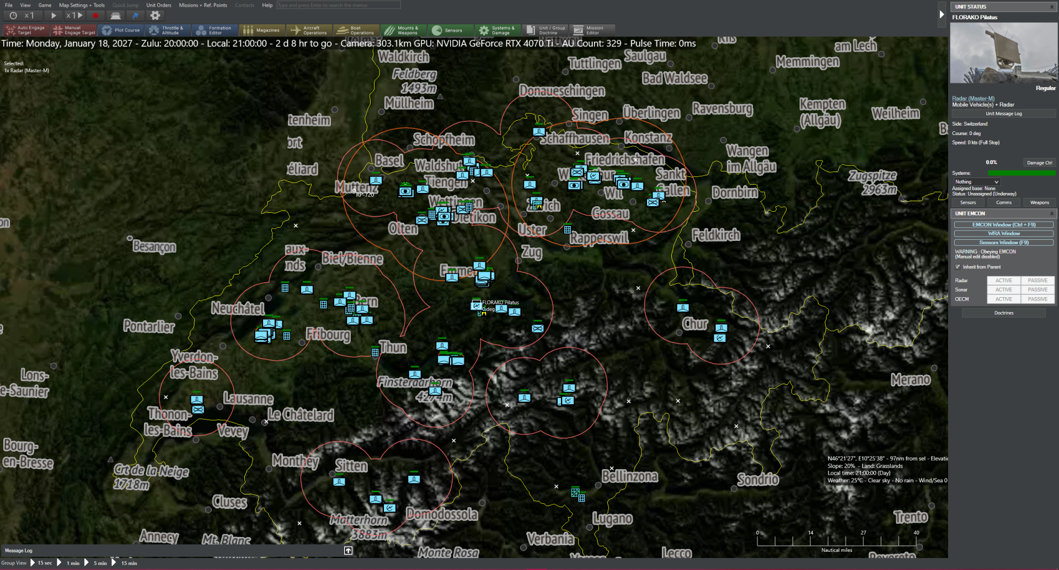Viewport: 1059px width, 570px height.
Task: Set OECM to ACTIVE
Action: [1004, 299]
